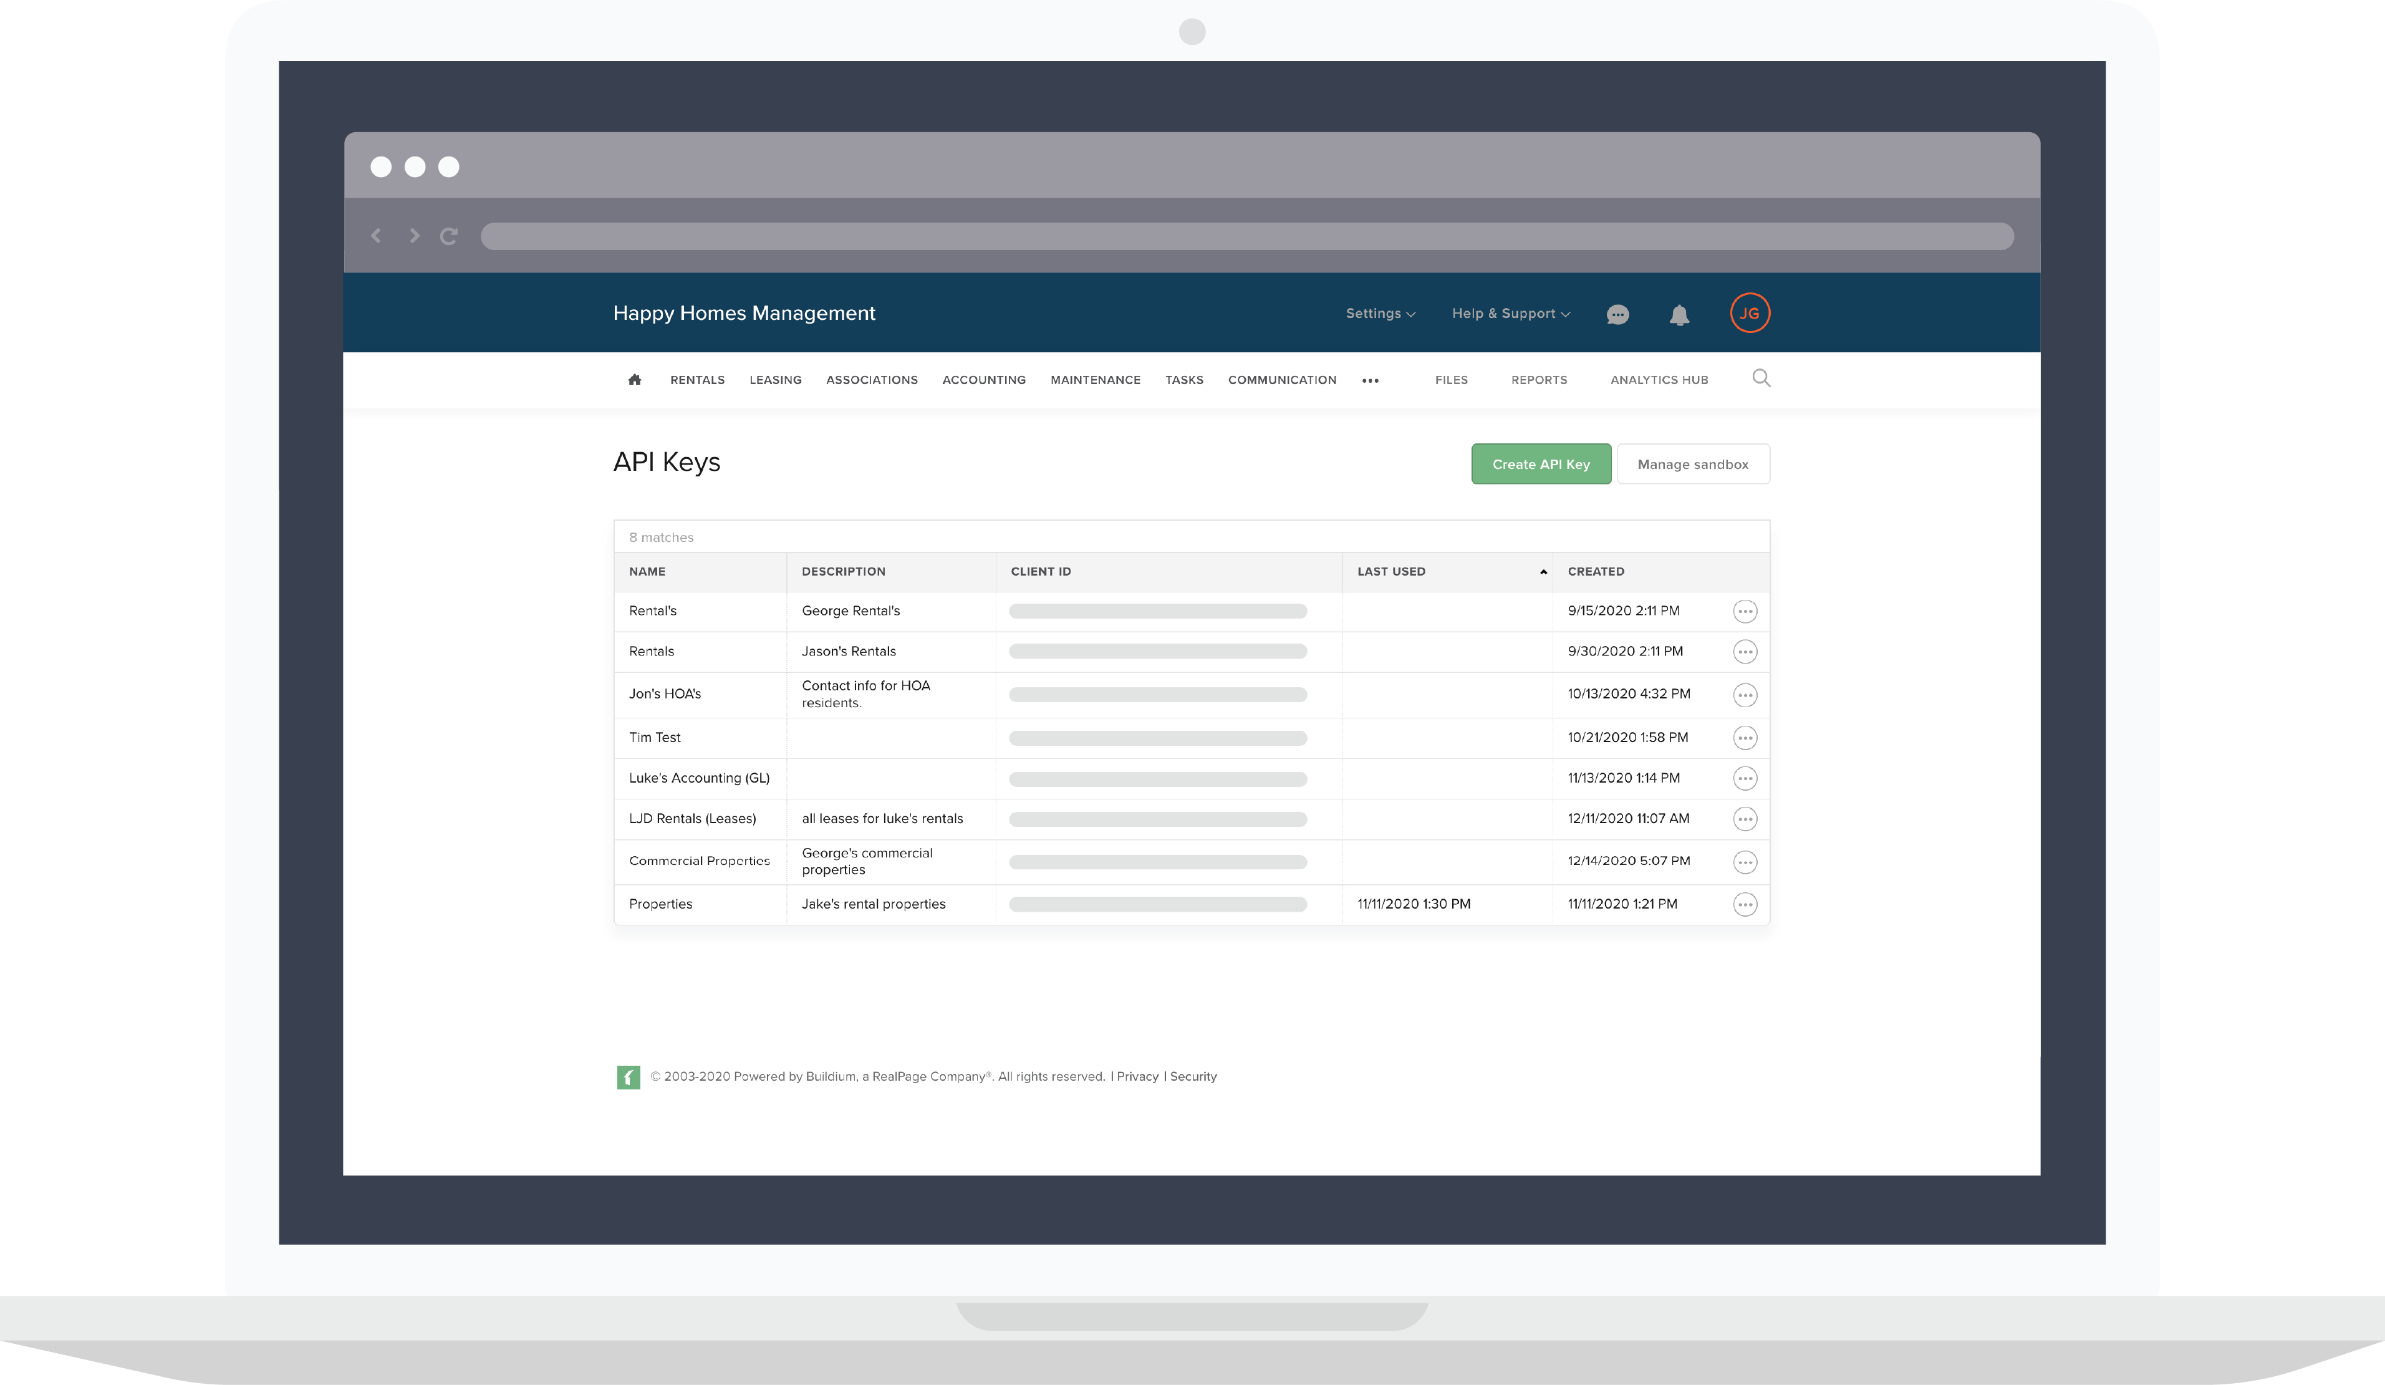Open actions menu for Jake's rental properties row
This screenshot has height=1385, width=2385.
point(1744,904)
